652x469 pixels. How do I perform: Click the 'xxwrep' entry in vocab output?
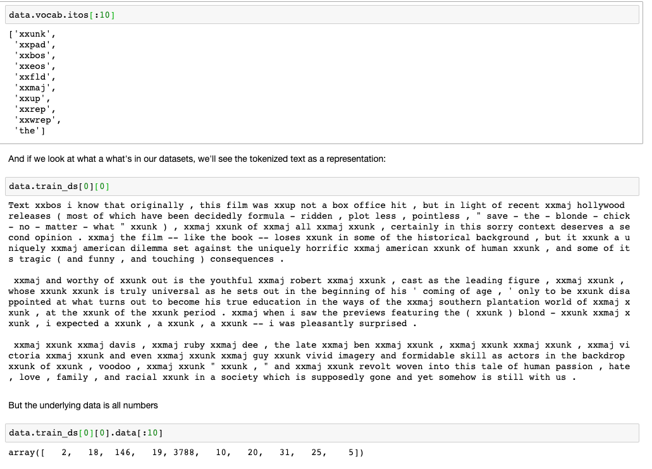tap(35, 121)
